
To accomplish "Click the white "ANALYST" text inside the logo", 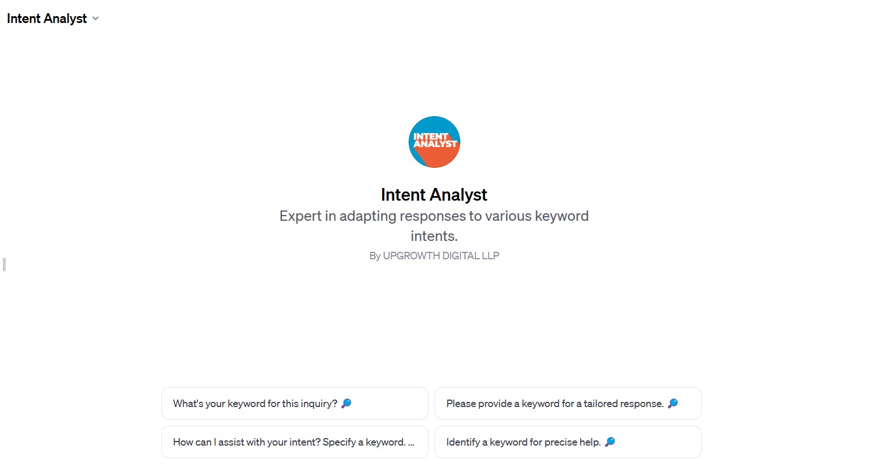I will [435, 144].
